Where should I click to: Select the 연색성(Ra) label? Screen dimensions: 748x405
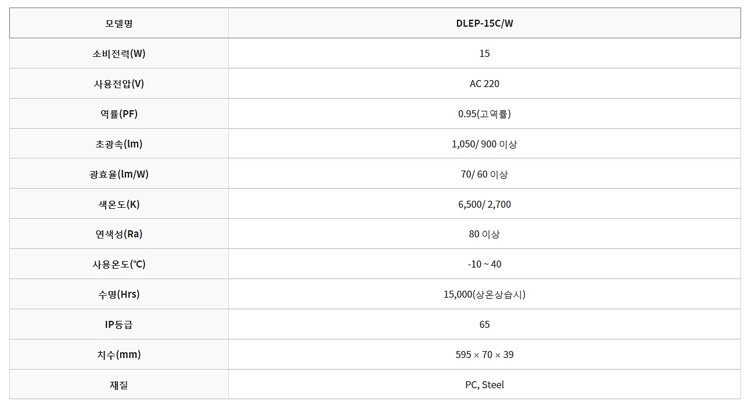click(x=119, y=234)
